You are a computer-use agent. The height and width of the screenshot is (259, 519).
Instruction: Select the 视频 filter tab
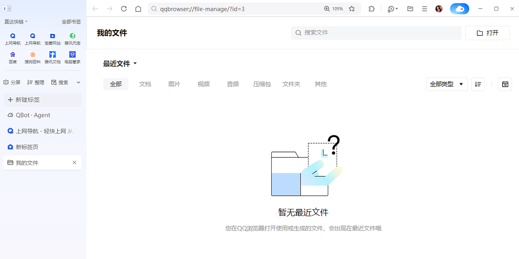click(204, 84)
